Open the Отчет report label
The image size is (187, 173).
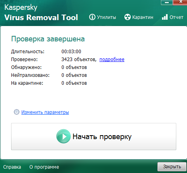(x=176, y=17)
